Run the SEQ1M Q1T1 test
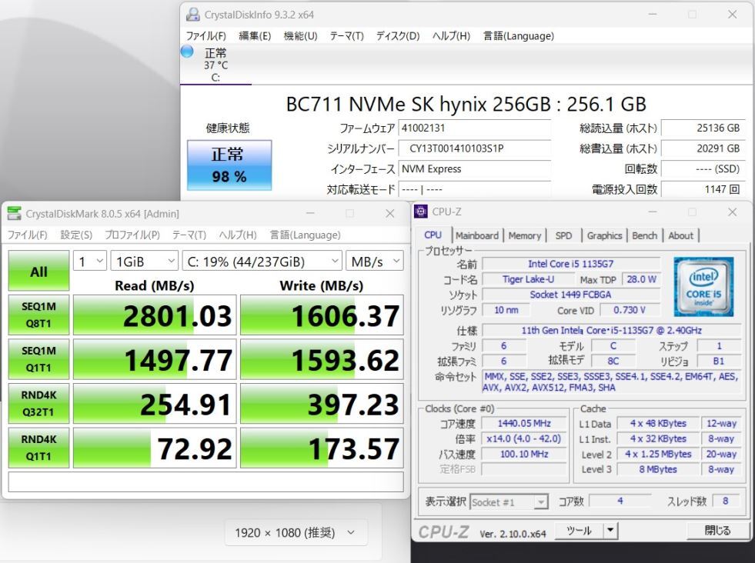Image resolution: width=755 pixels, height=563 pixels. tap(38, 359)
